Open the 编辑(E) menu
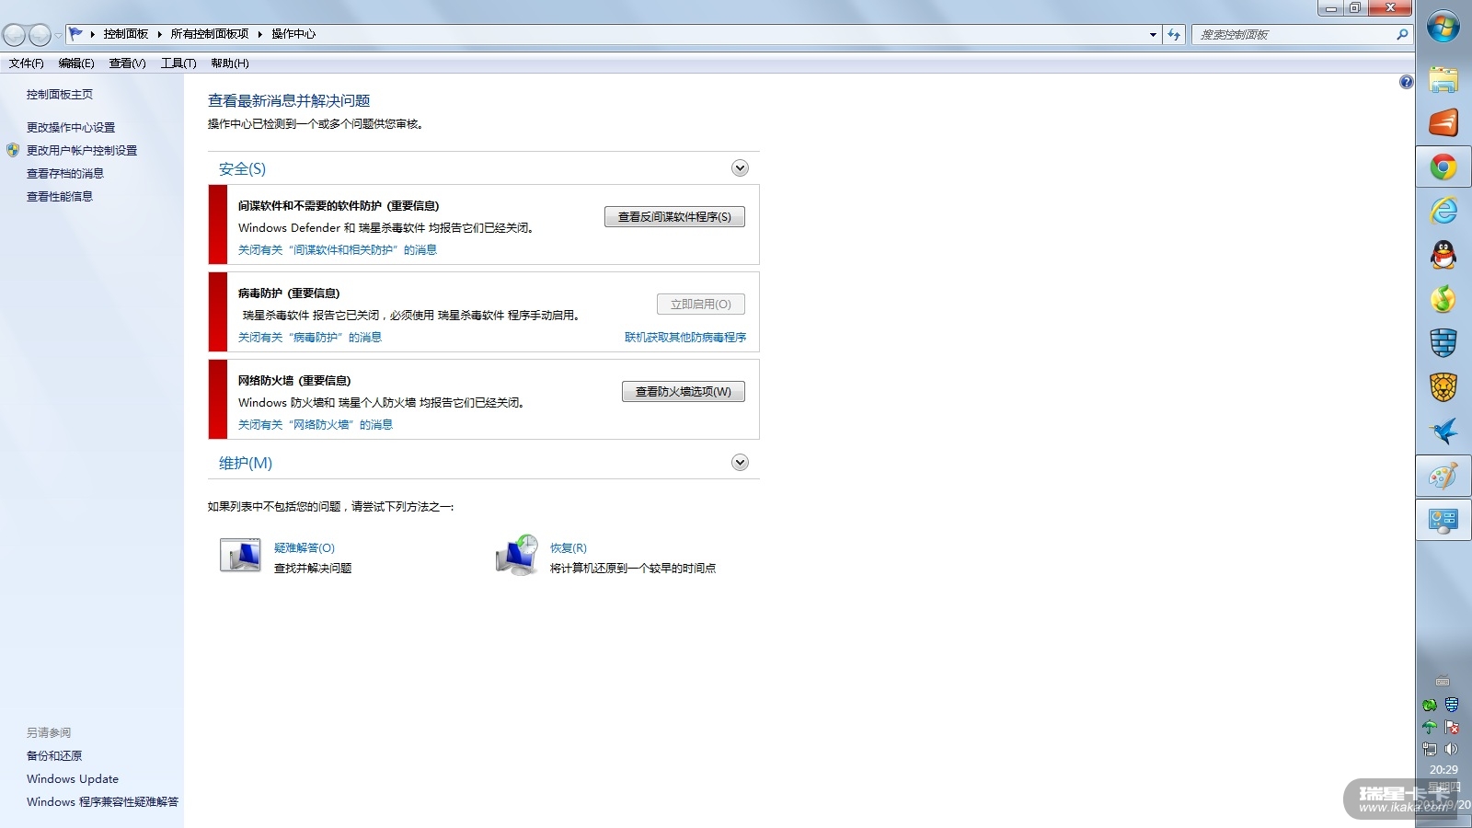The width and height of the screenshot is (1472, 828). (x=76, y=63)
